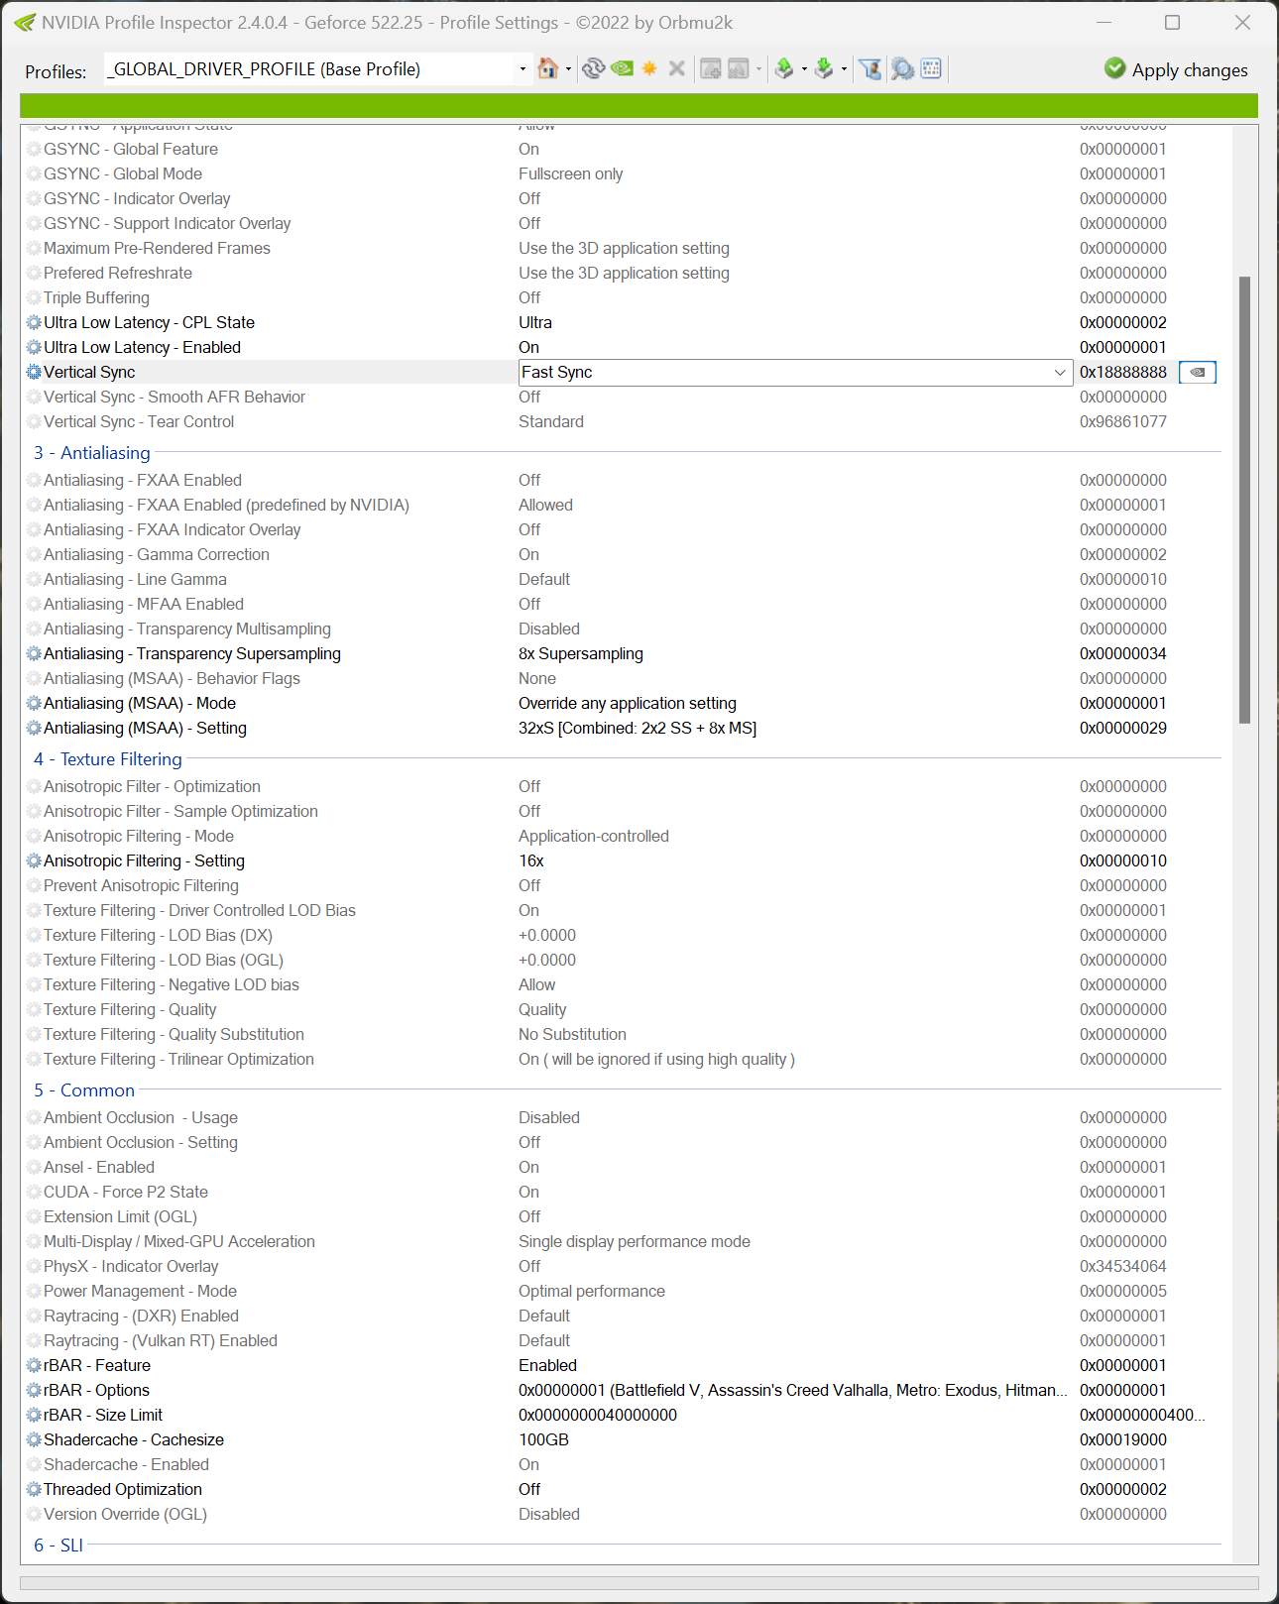Click the add application to profile icon
Image resolution: width=1279 pixels, height=1604 pixels.
pyautogui.click(x=710, y=68)
